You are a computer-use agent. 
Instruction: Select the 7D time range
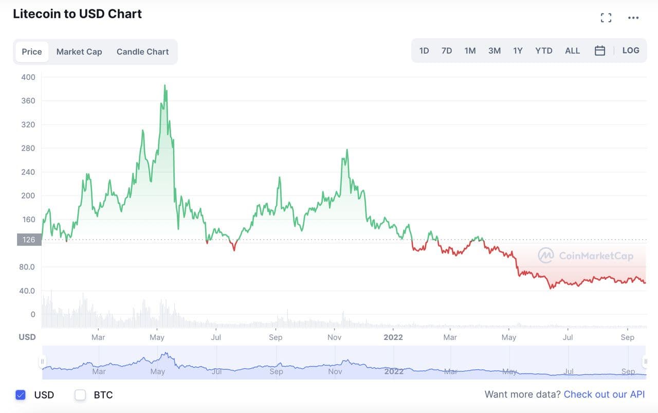(x=447, y=50)
